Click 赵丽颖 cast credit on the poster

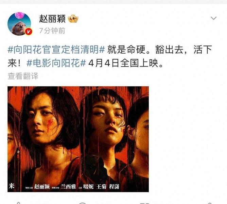(42, 187)
